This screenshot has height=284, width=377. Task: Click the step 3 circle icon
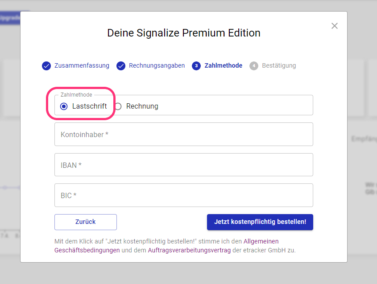click(x=196, y=66)
